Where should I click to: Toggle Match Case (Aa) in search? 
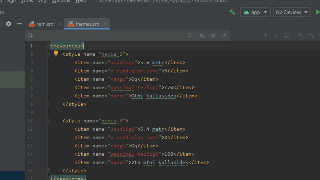202,36
